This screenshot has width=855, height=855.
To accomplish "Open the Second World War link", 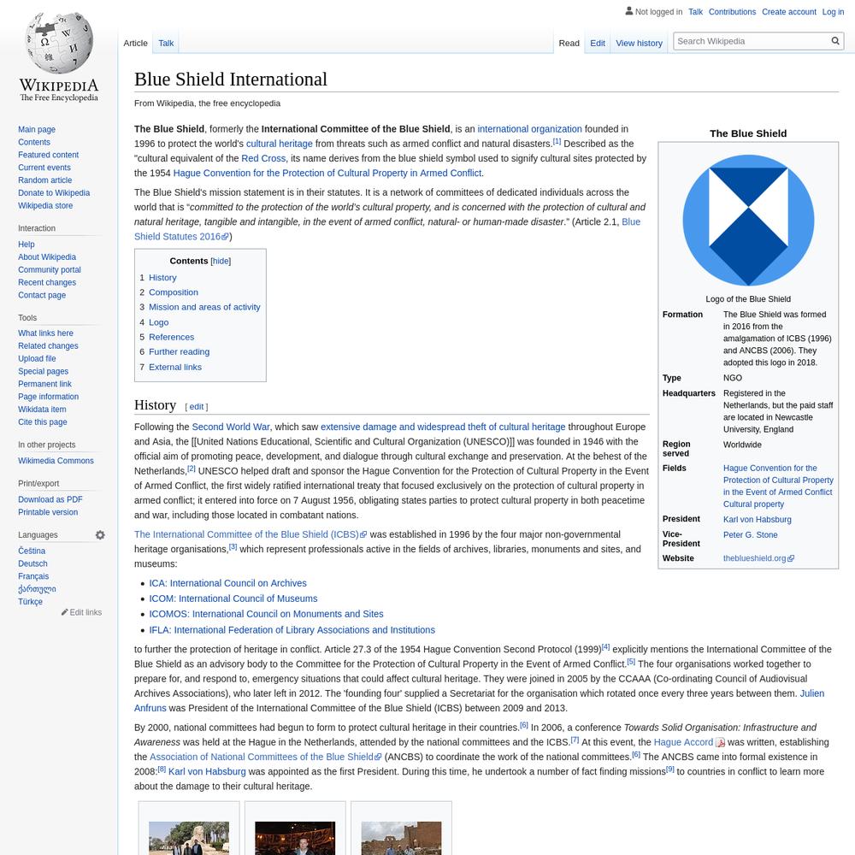I will pyautogui.click(x=231, y=427).
